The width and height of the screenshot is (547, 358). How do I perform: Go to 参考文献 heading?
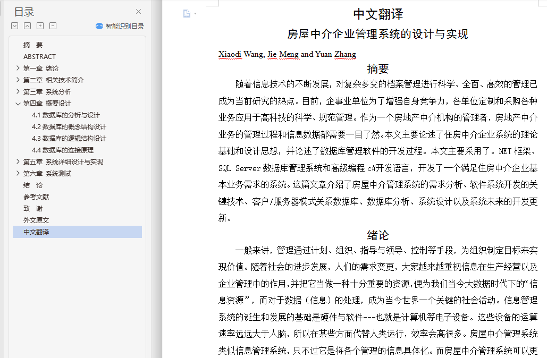(36, 197)
